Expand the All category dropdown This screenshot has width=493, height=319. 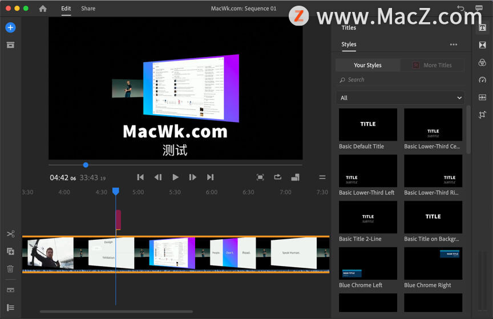tap(400, 97)
